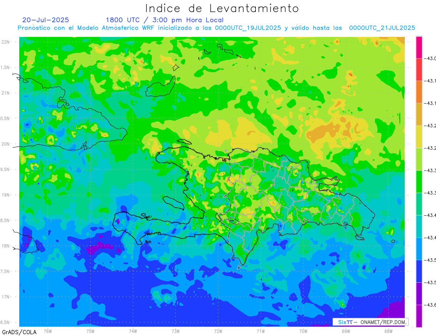Click the SisTT ONAMET/REP.DOM. logo box
This screenshot has height=336, width=436.
[370, 322]
